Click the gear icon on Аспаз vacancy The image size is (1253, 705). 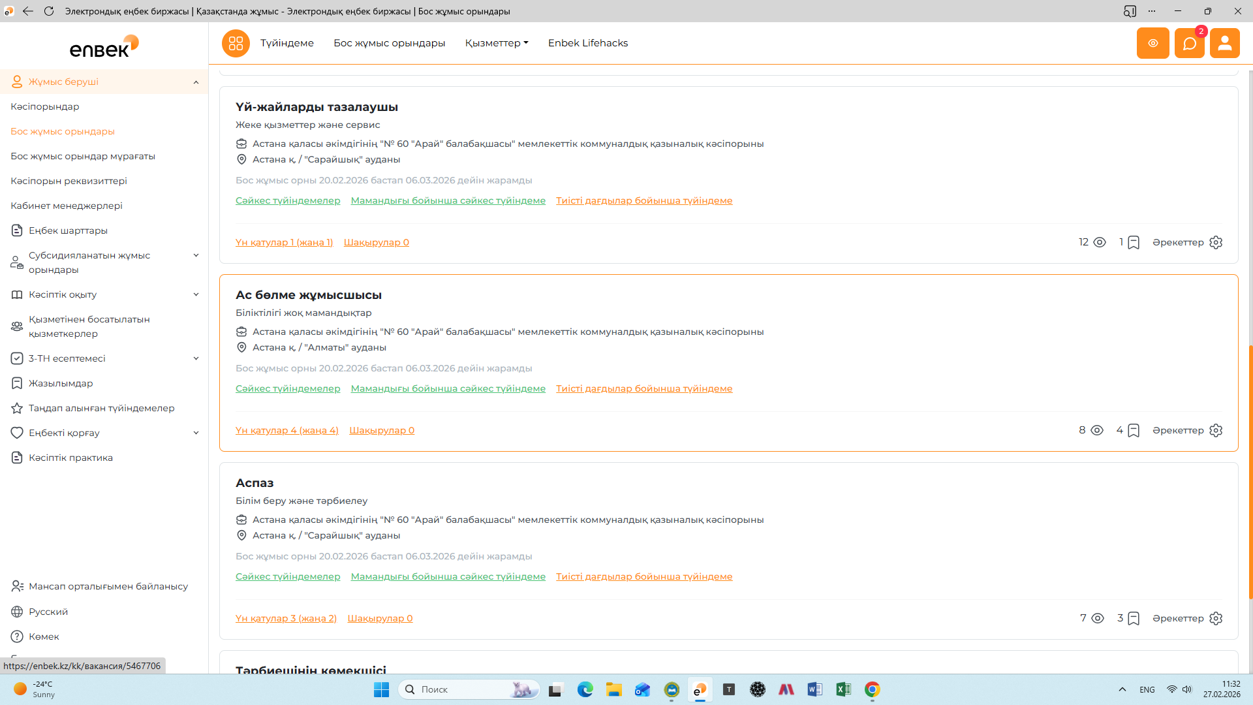[x=1215, y=618]
